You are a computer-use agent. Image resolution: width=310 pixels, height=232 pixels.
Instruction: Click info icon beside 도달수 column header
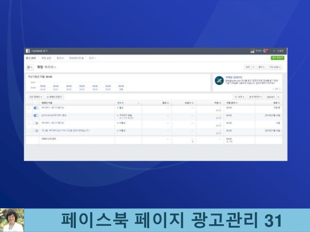point(192,103)
